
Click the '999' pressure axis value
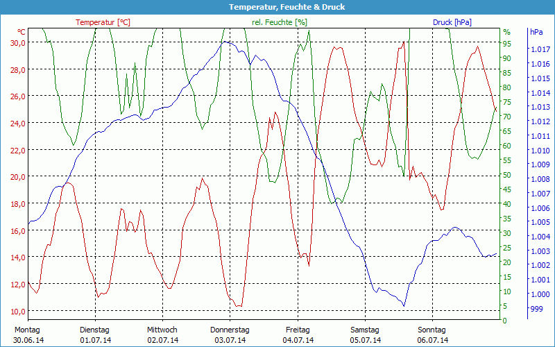point(536,309)
